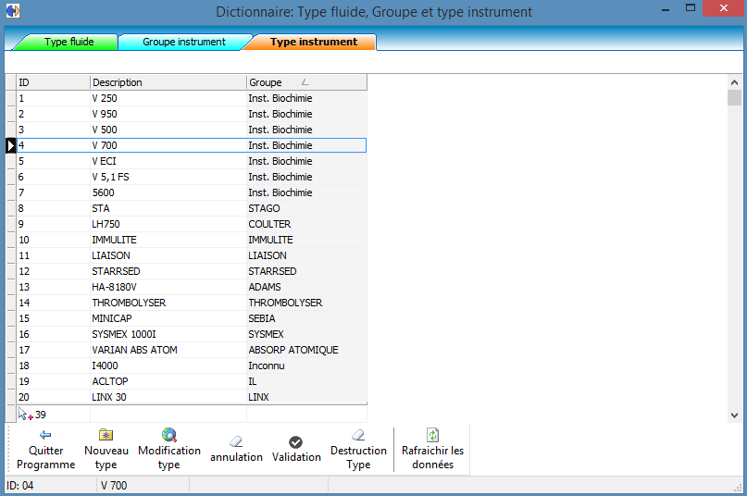Viewport: 747px width, 496px height.
Task: Select the I4000 description cell
Action: click(168, 366)
